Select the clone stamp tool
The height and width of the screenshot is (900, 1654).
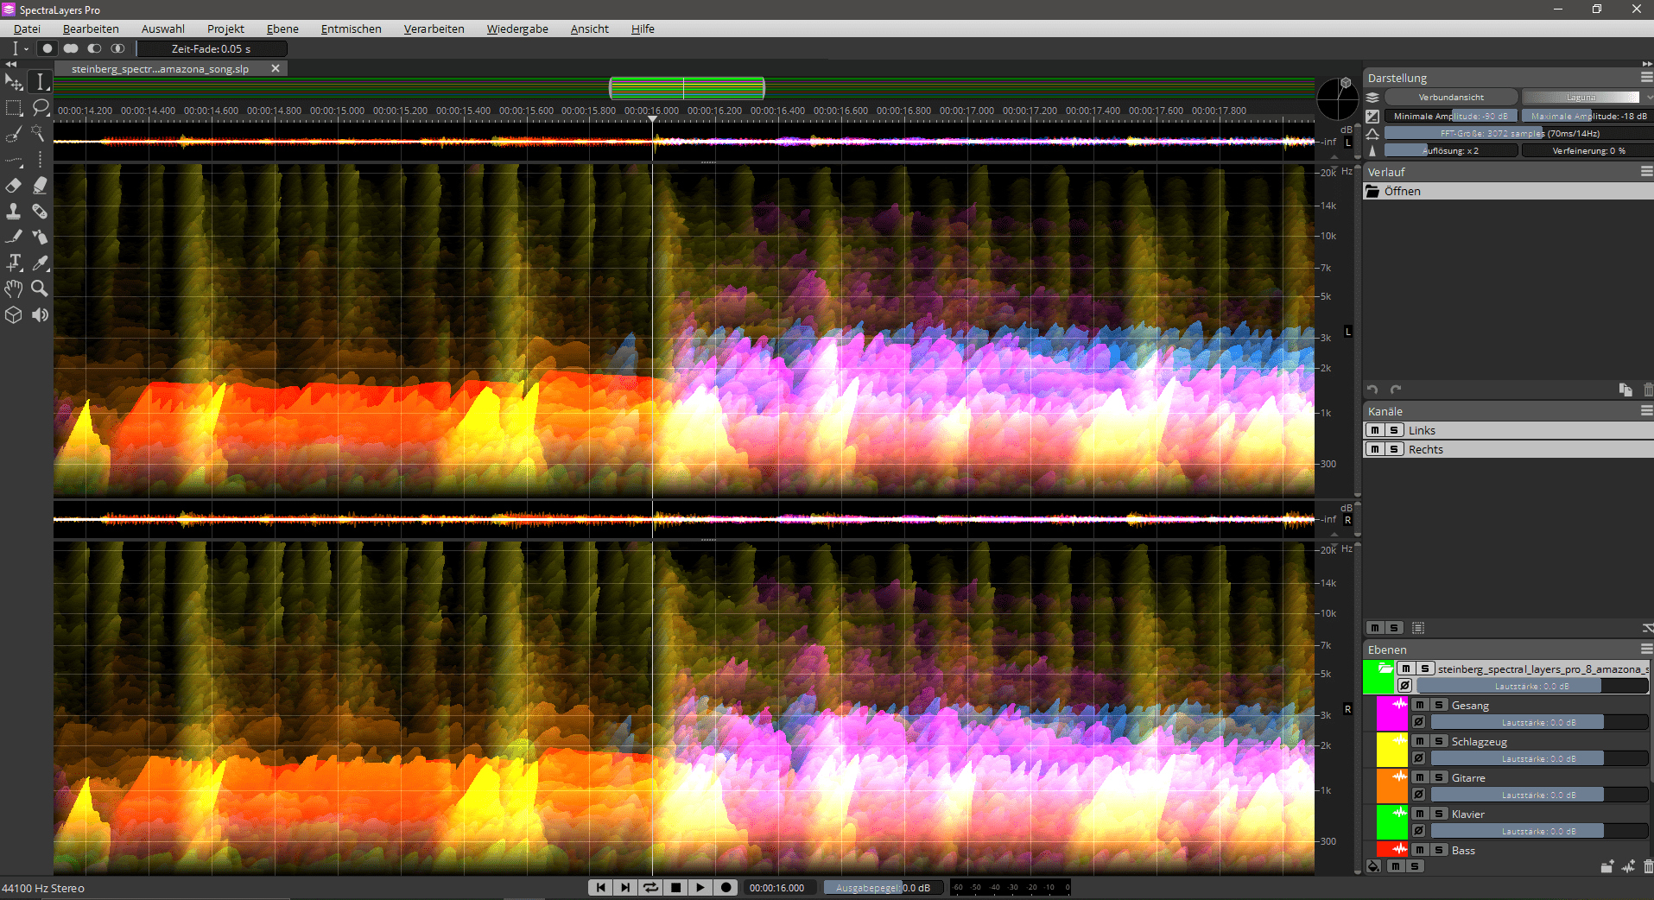click(14, 212)
